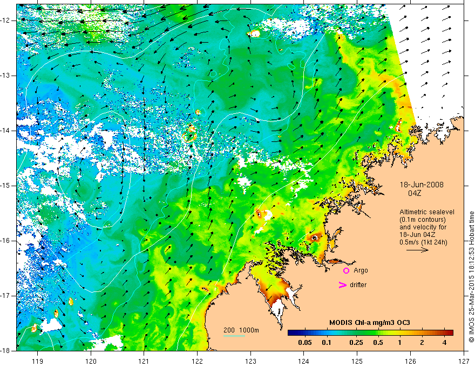Click the longitude axis label 127

(464, 361)
